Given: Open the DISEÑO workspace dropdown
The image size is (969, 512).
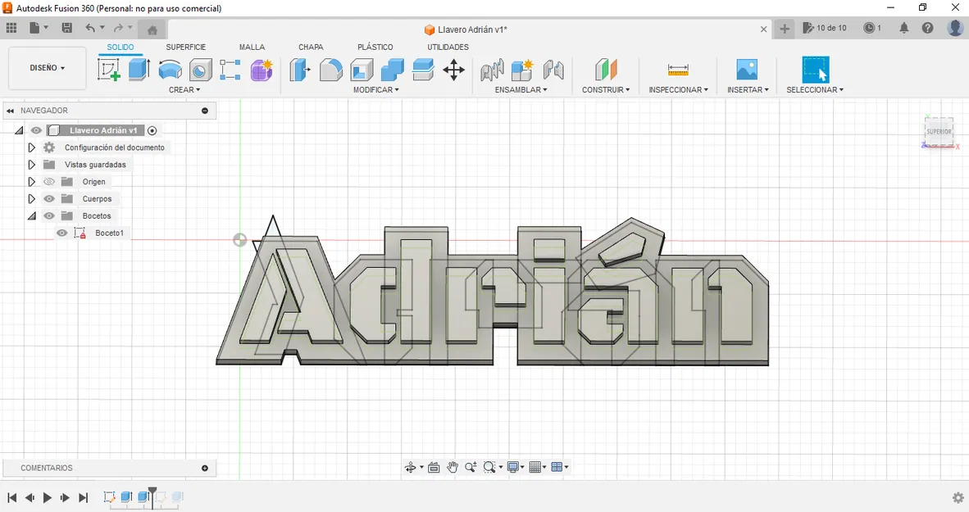Looking at the screenshot, I should (x=47, y=68).
